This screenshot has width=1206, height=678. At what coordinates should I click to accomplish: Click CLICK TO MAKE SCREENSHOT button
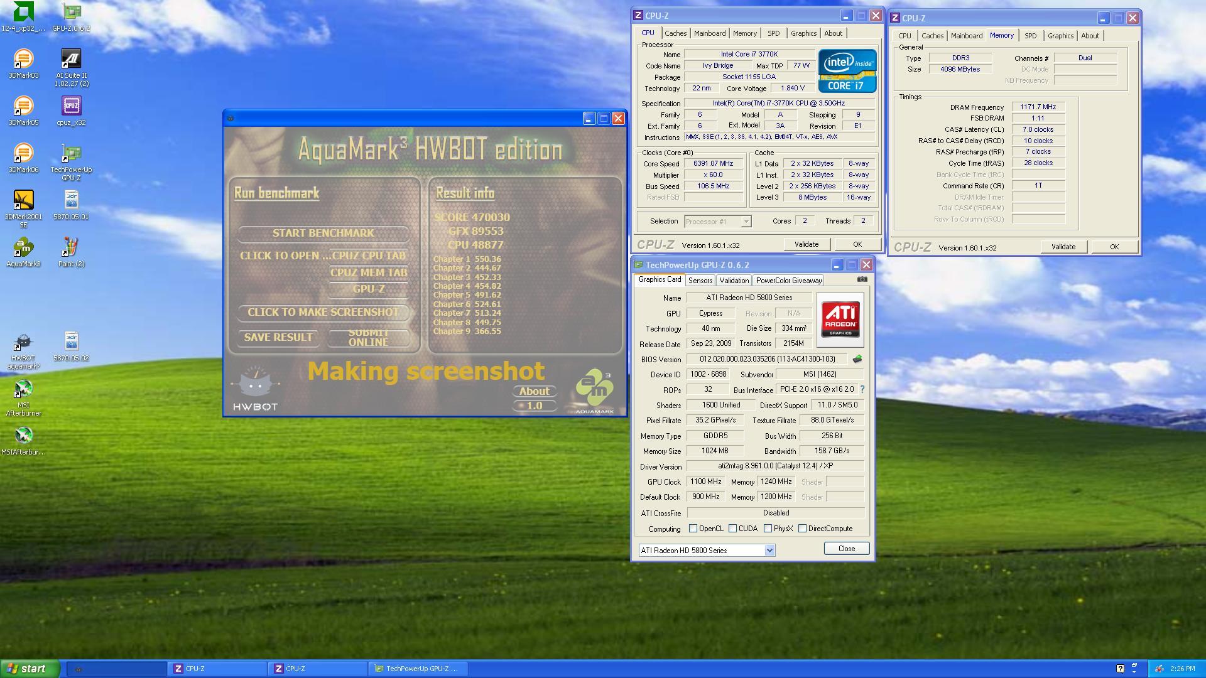tap(323, 312)
